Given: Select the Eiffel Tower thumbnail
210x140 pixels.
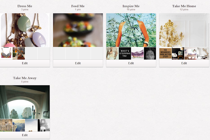Looking at the screenshot, I should [x=44, y=125].
